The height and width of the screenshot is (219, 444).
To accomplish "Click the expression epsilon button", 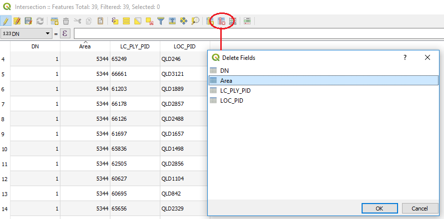I will click(65, 33).
